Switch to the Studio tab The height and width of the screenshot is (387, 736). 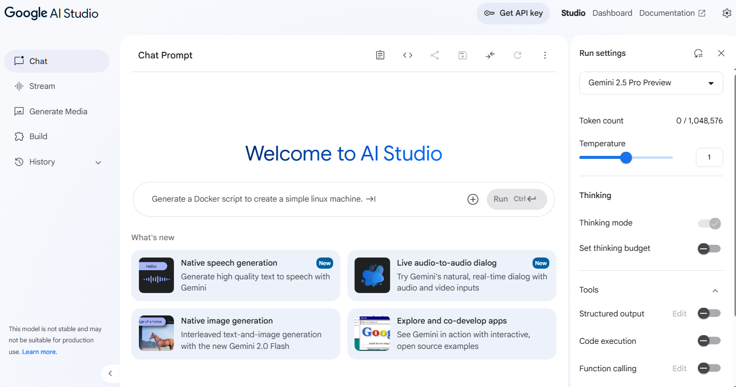(x=573, y=13)
